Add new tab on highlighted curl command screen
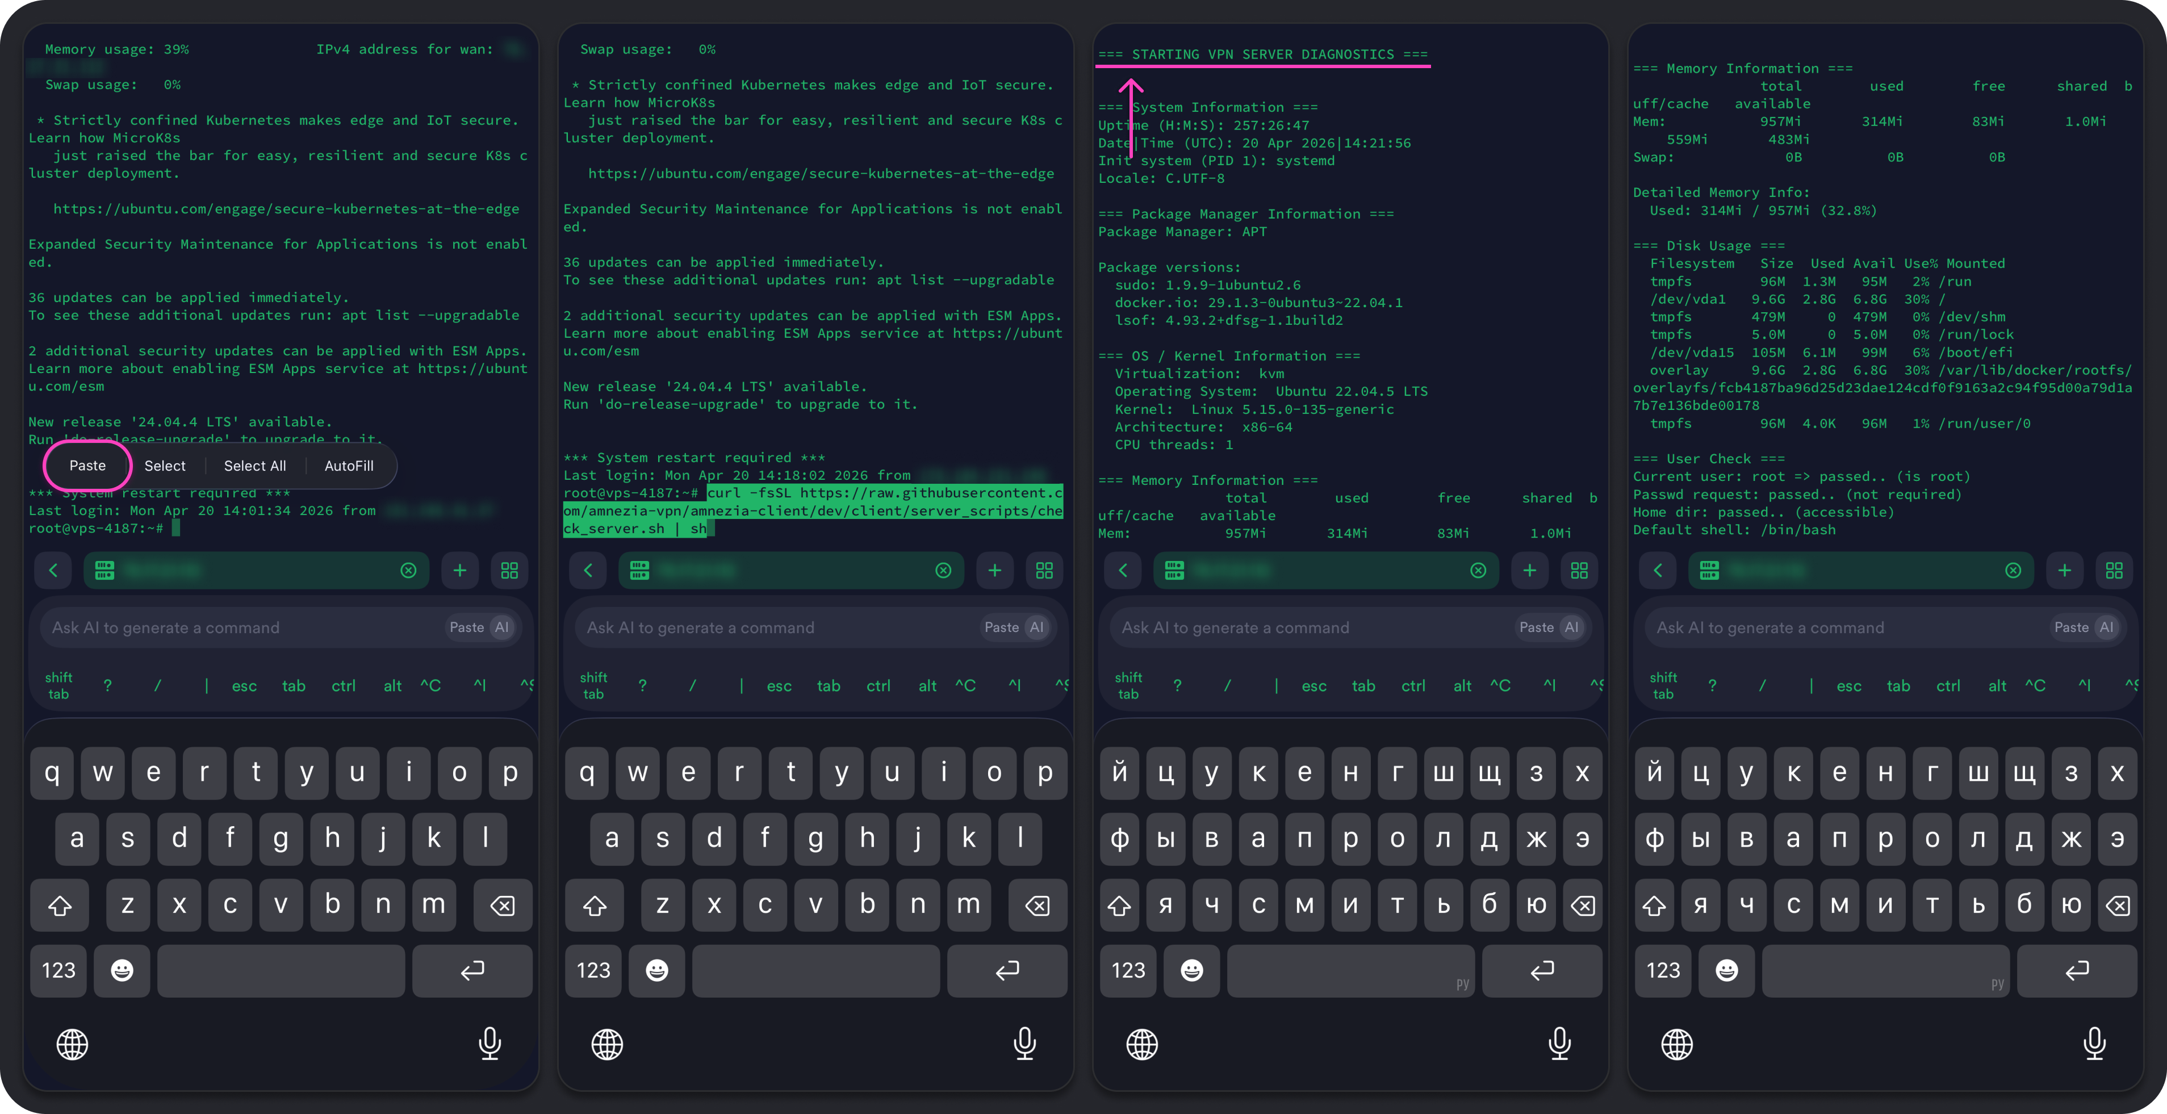The width and height of the screenshot is (2167, 1114). point(994,571)
